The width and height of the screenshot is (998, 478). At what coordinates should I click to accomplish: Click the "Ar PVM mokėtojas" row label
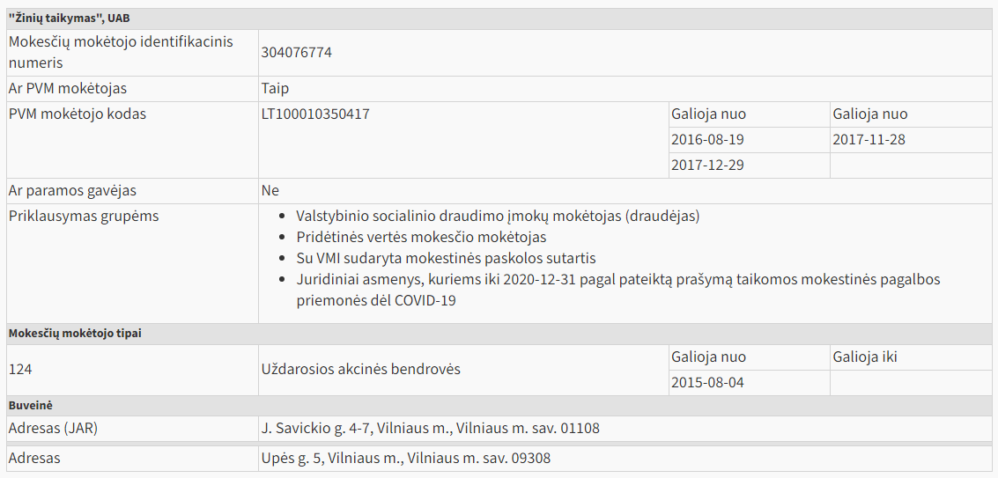click(x=68, y=89)
